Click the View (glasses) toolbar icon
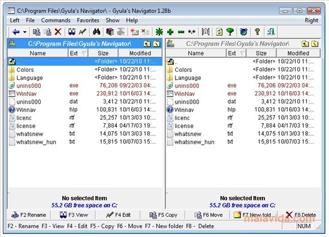 (x=72, y=32)
